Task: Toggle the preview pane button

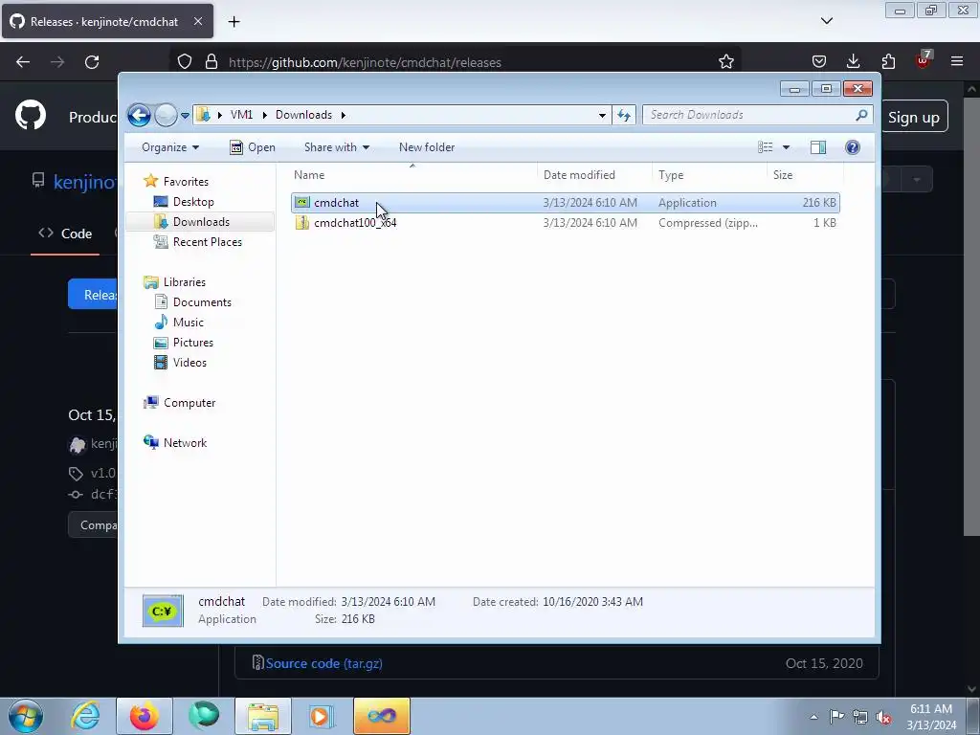Action: pyautogui.click(x=818, y=147)
